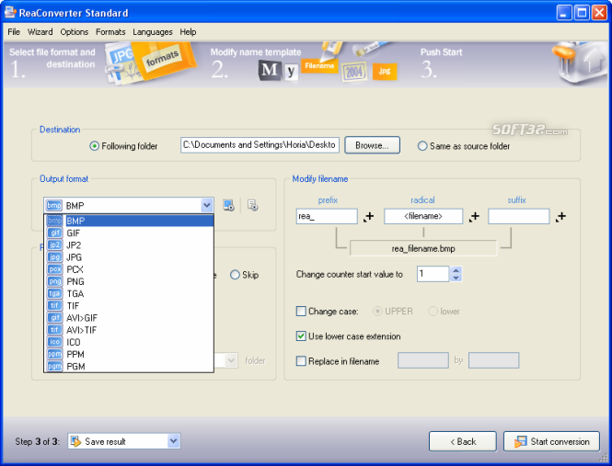Image resolution: width=612 pixels, height=466 pixels.
Task: Click the M letter tile in the banner
Action: click(x=270, y=71)
